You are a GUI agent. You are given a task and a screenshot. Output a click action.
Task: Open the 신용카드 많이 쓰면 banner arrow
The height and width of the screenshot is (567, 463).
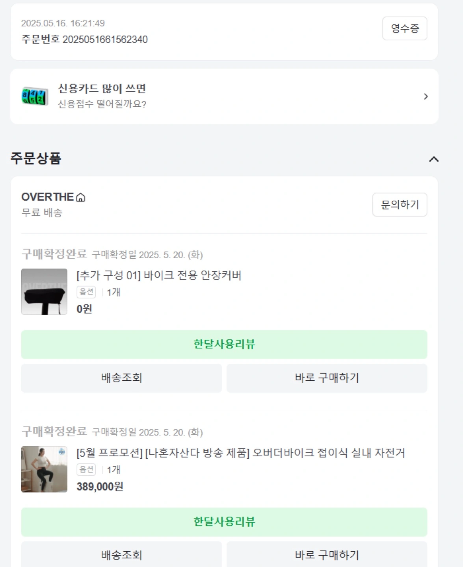click(426, 96)
